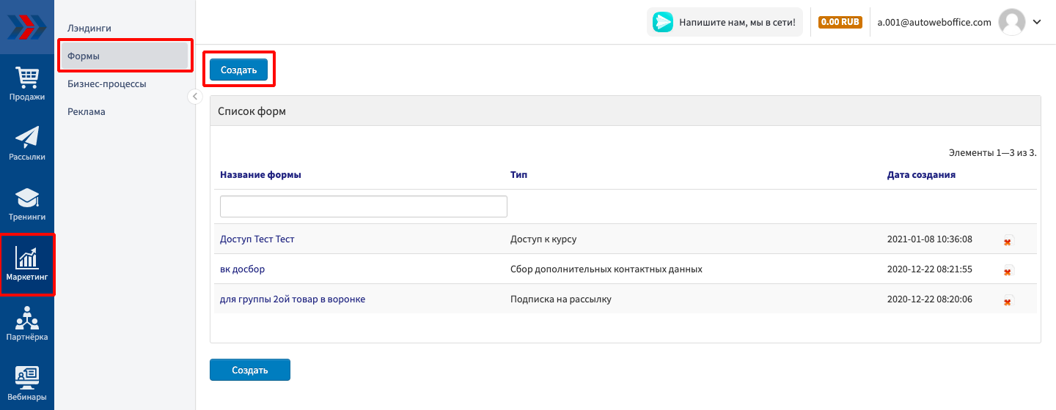This screenshot has height=410, width=1056.
Task: Open Лэндинги submenu item
Action: pos(89,28)
